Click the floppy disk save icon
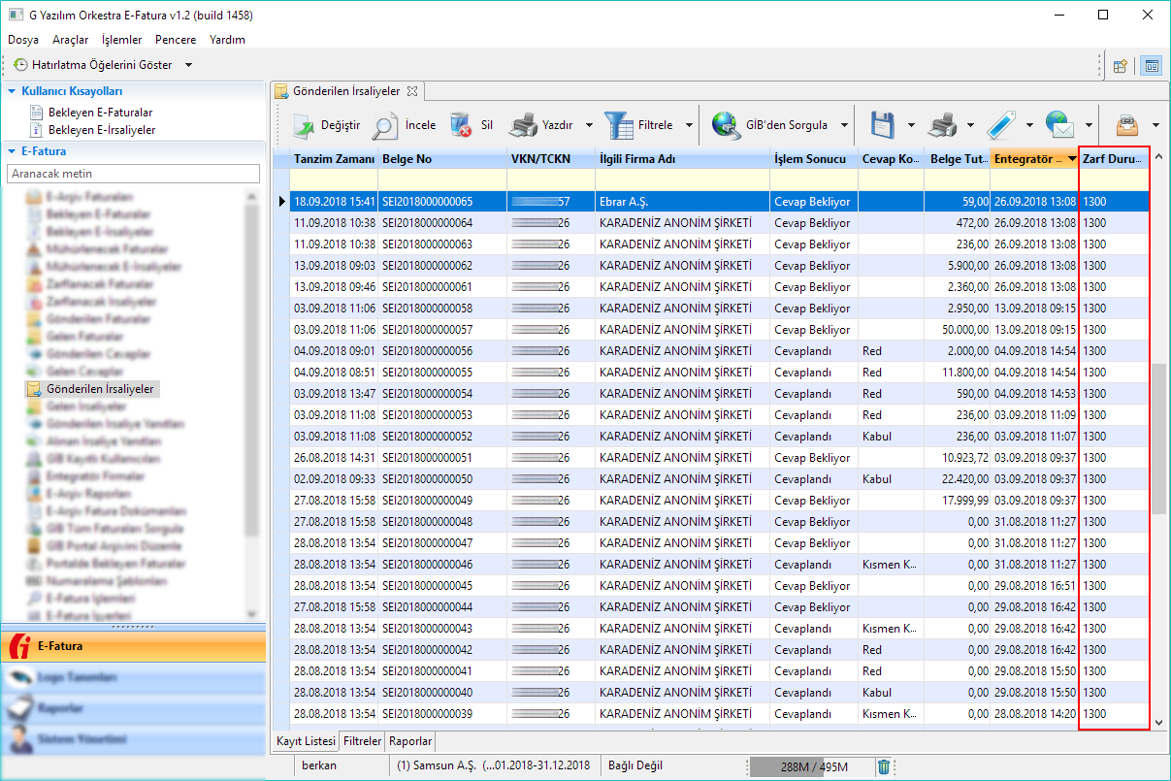Image resolution: width=1171 pixels, height=781 pixels. [x=882, y=125]
